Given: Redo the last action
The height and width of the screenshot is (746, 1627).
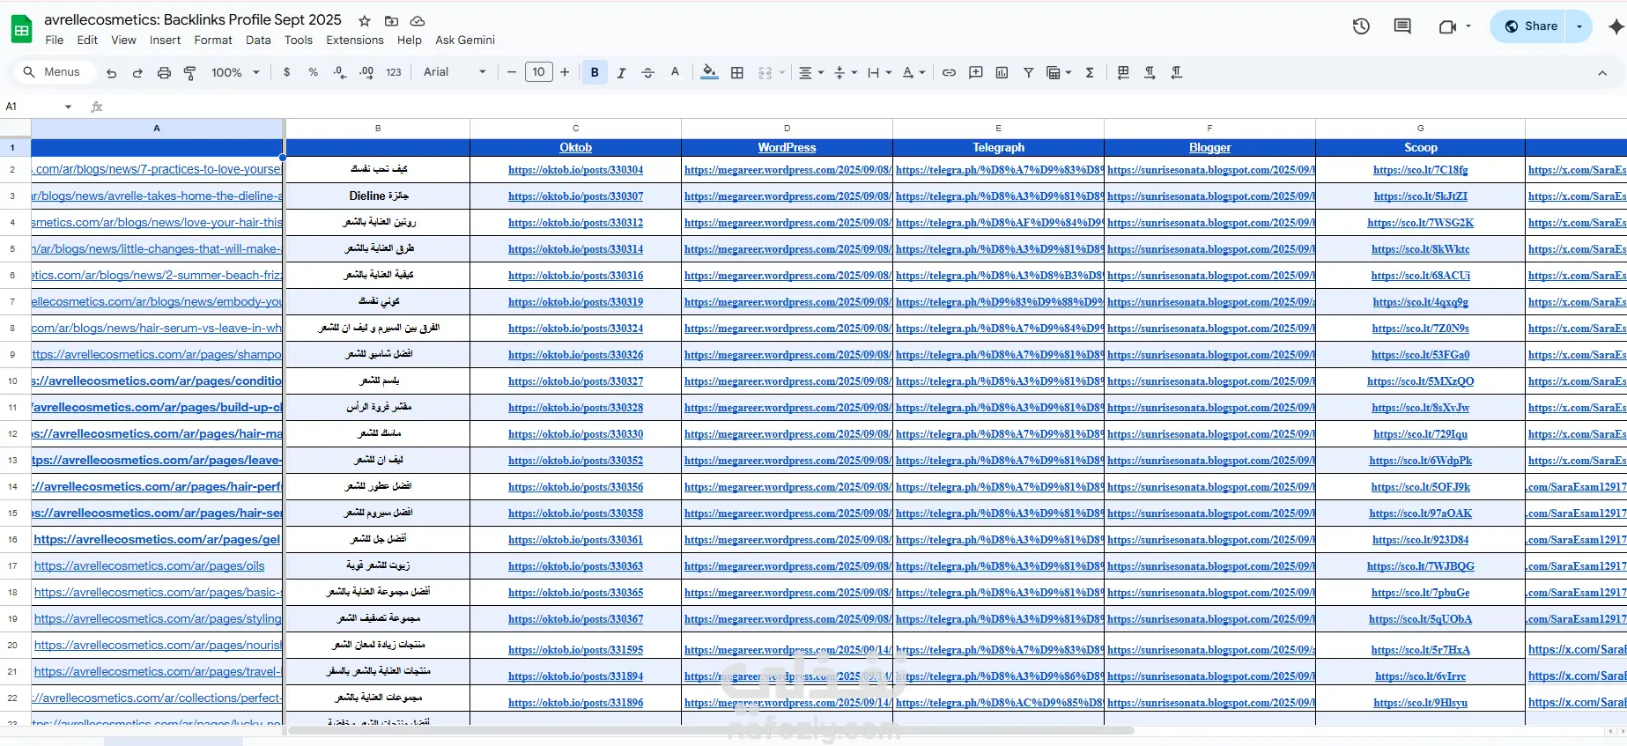Looking at the screenshot, I should coord(137,72).
